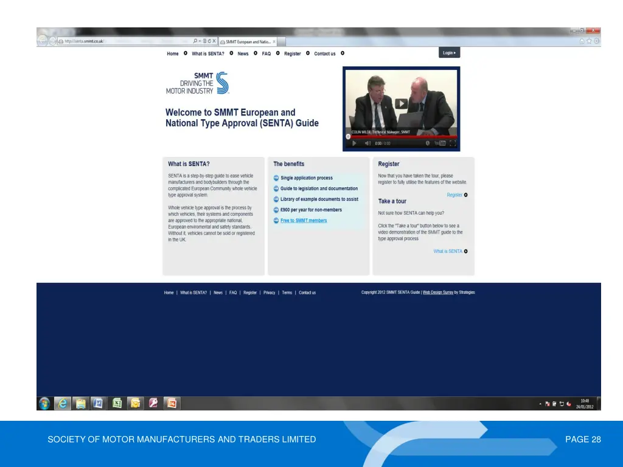Image resolution: width=623 pixels, height=467 pixels.
Task: Open footer Privacy link
Action: [270, 292]
